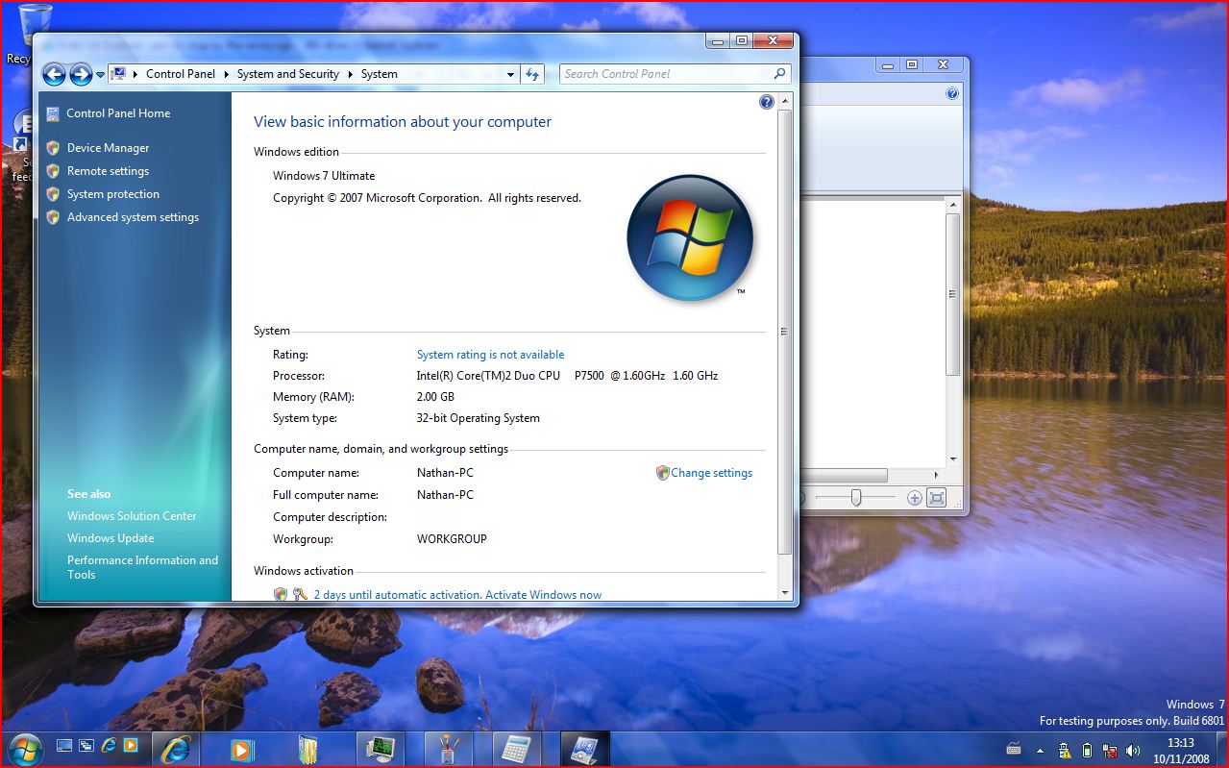The image size is (1229, 768).
Task: Click the help icon in the background window
Action: click(x=952, y=93)
